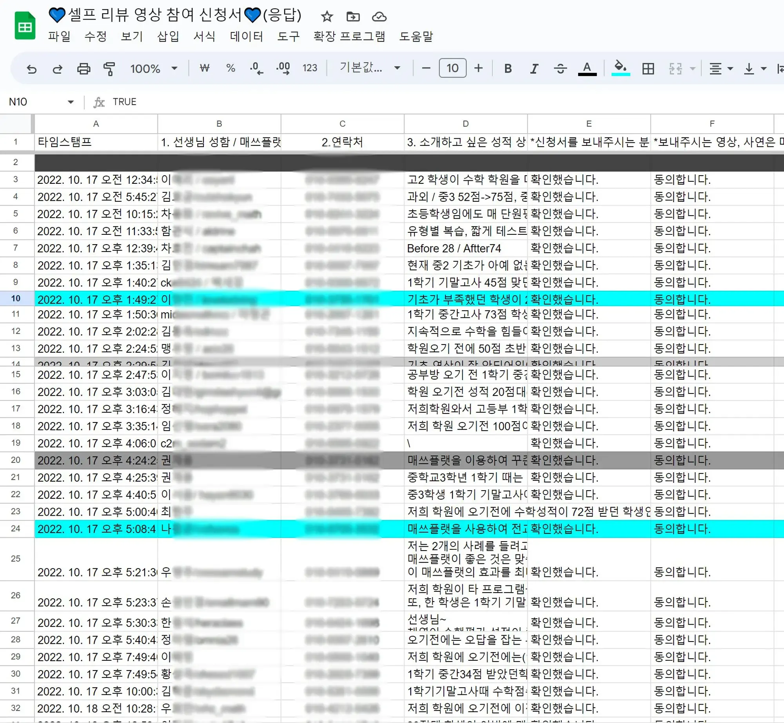Open the N10 name box dropdown arrow
This screenshot has height=723, width=784.
tap(71, 102)
